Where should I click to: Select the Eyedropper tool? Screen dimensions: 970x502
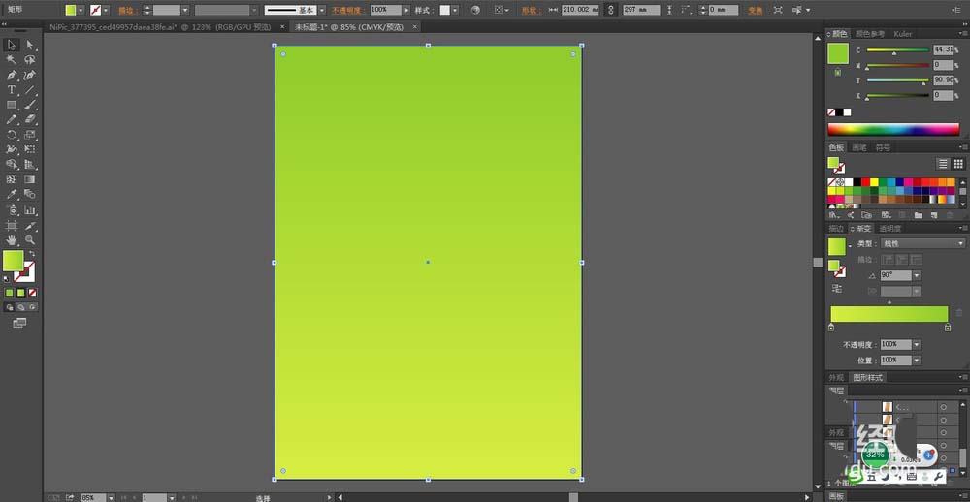pyautogui.click(x=11, y=195)
